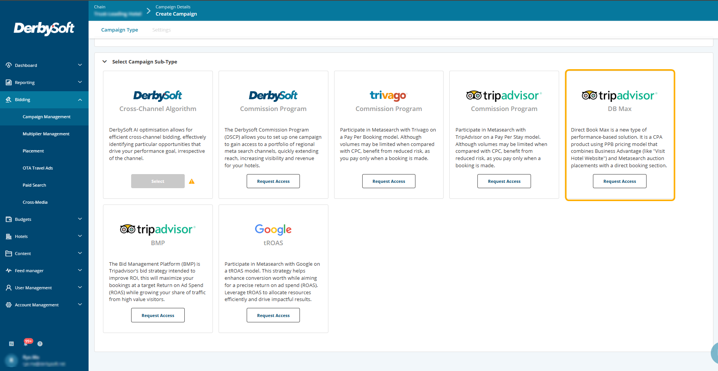Click tripadvisor logo on Commission Program card

504,95
